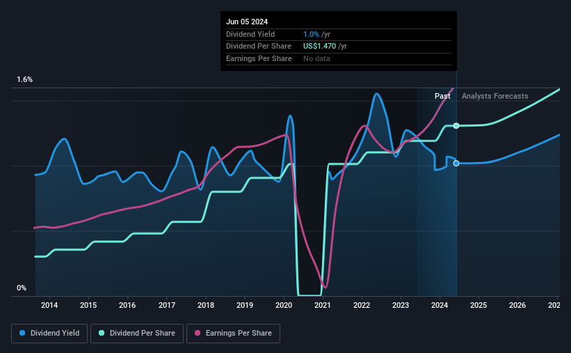This screenshot has height=353, width=571.
Task: Click the blue dividend yield marker at Jun 2024
Action: pos(456,163)
